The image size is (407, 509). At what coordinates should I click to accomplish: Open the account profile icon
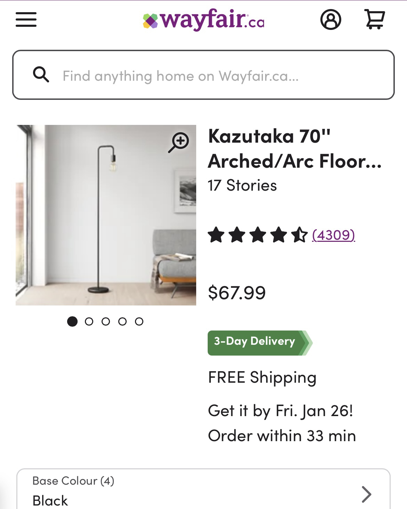[x=330, y=19]
